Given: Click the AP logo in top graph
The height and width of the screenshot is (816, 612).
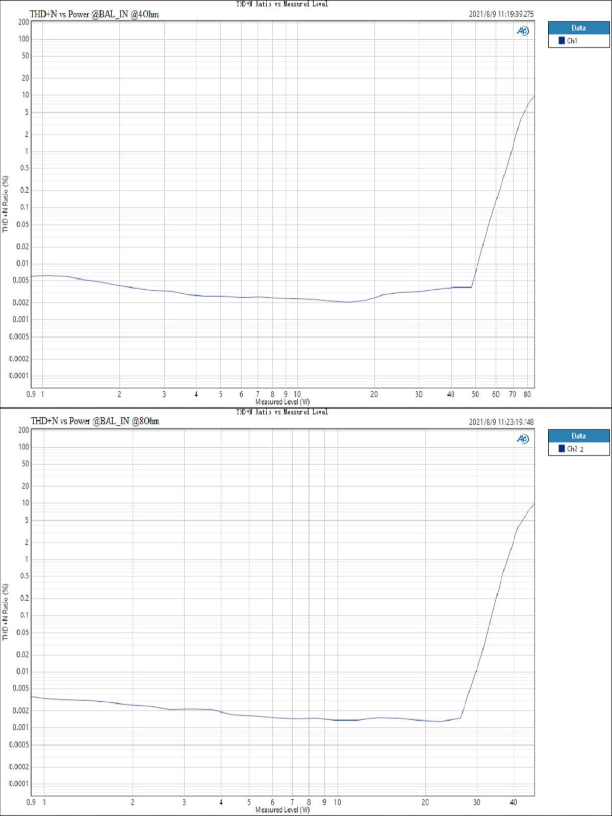Looking at the screenshot, I should (x=523, y=31).
